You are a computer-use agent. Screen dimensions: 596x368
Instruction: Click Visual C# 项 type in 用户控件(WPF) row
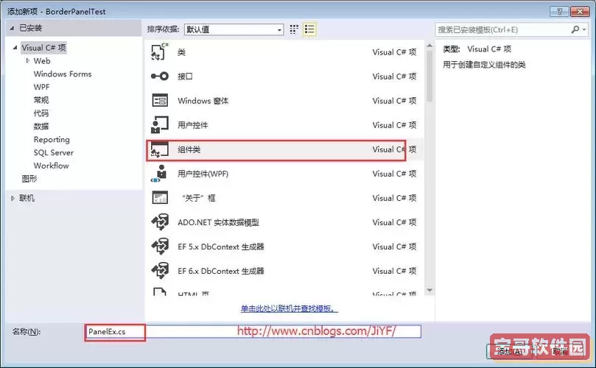pyautogui.click(x=394, y=174)
